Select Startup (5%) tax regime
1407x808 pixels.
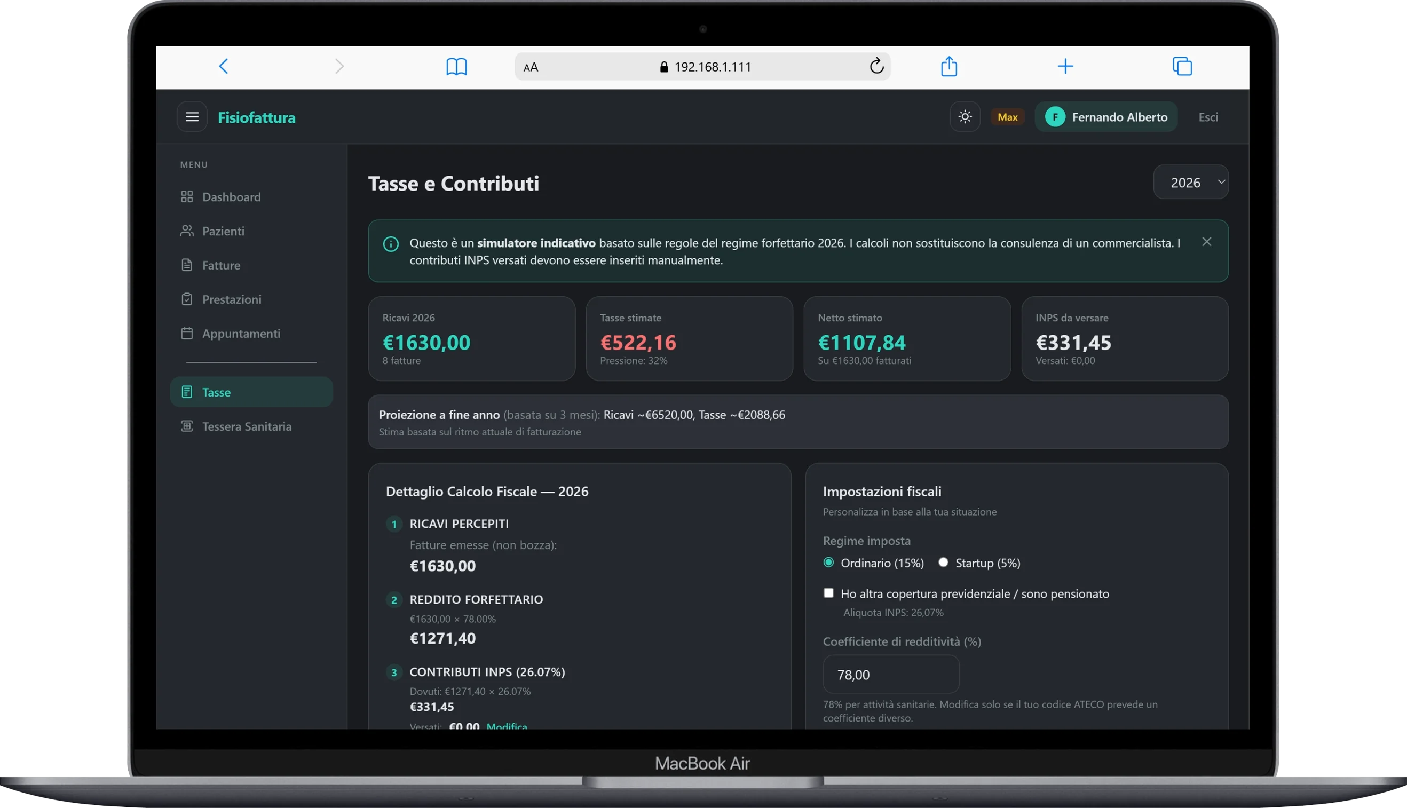click(x=943, y=563)
